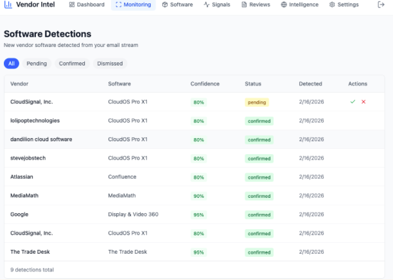Click the 9 detections total footer text
393x280 pixels.
(x=32, y=270)
